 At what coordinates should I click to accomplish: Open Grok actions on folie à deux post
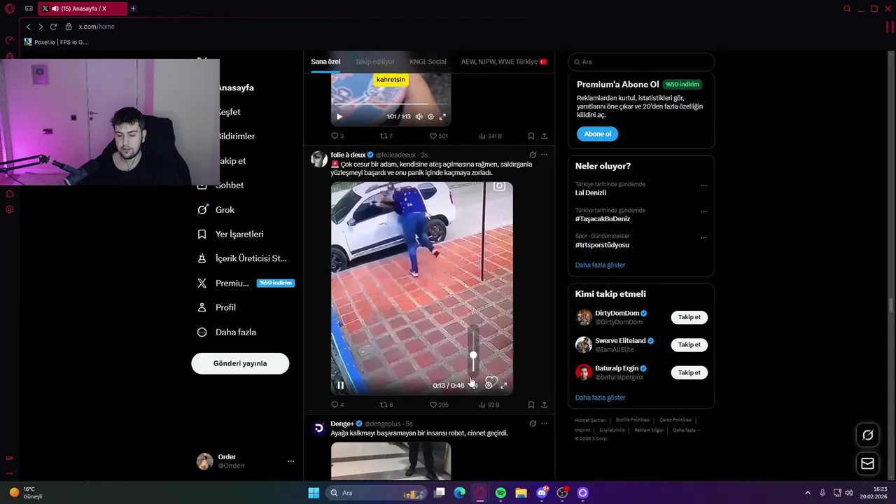533,155
